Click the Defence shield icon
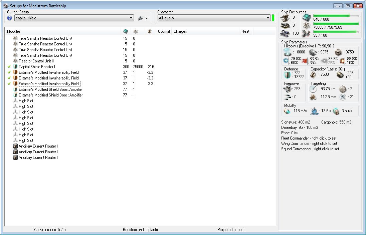Image resolution: width=366 pixels, height=235 pixels. click(287, 75)
